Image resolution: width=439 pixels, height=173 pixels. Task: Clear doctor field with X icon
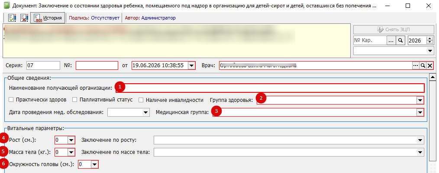pos(430,65)
